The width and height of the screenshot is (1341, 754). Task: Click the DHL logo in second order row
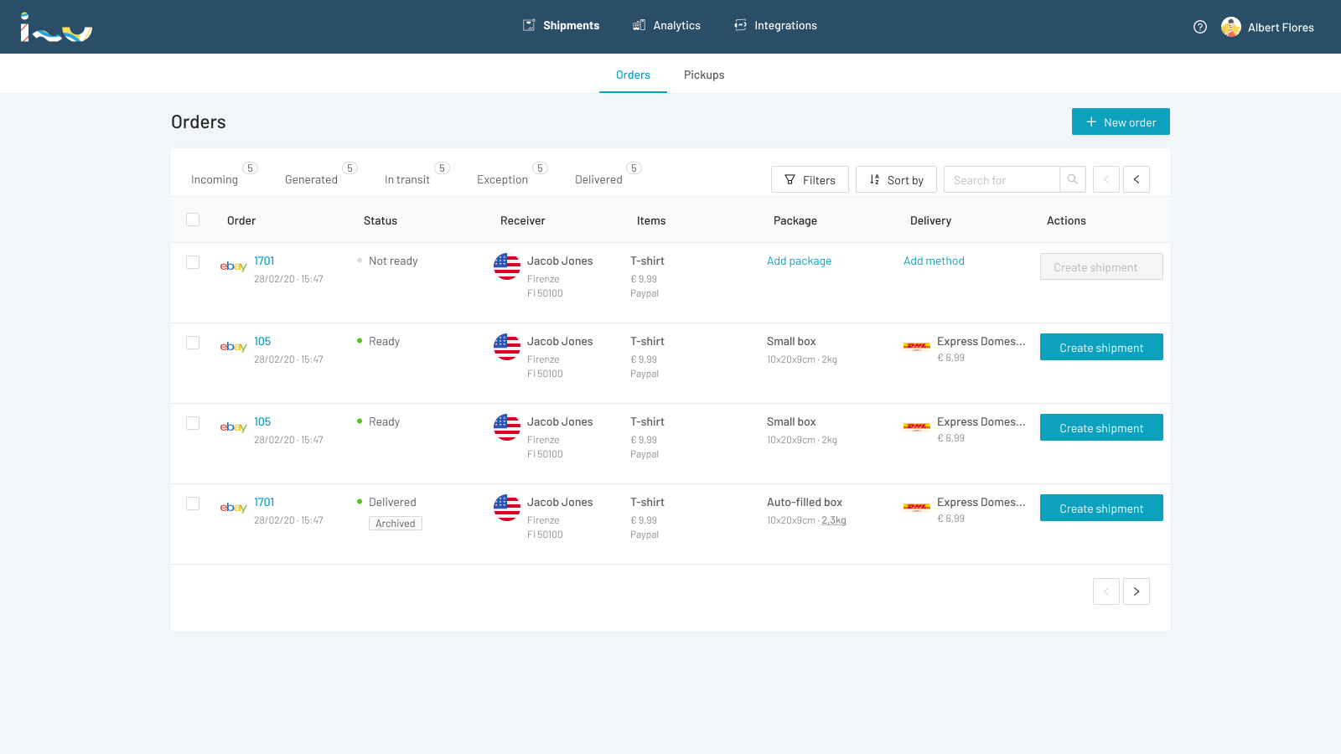[x=917, y=346]
